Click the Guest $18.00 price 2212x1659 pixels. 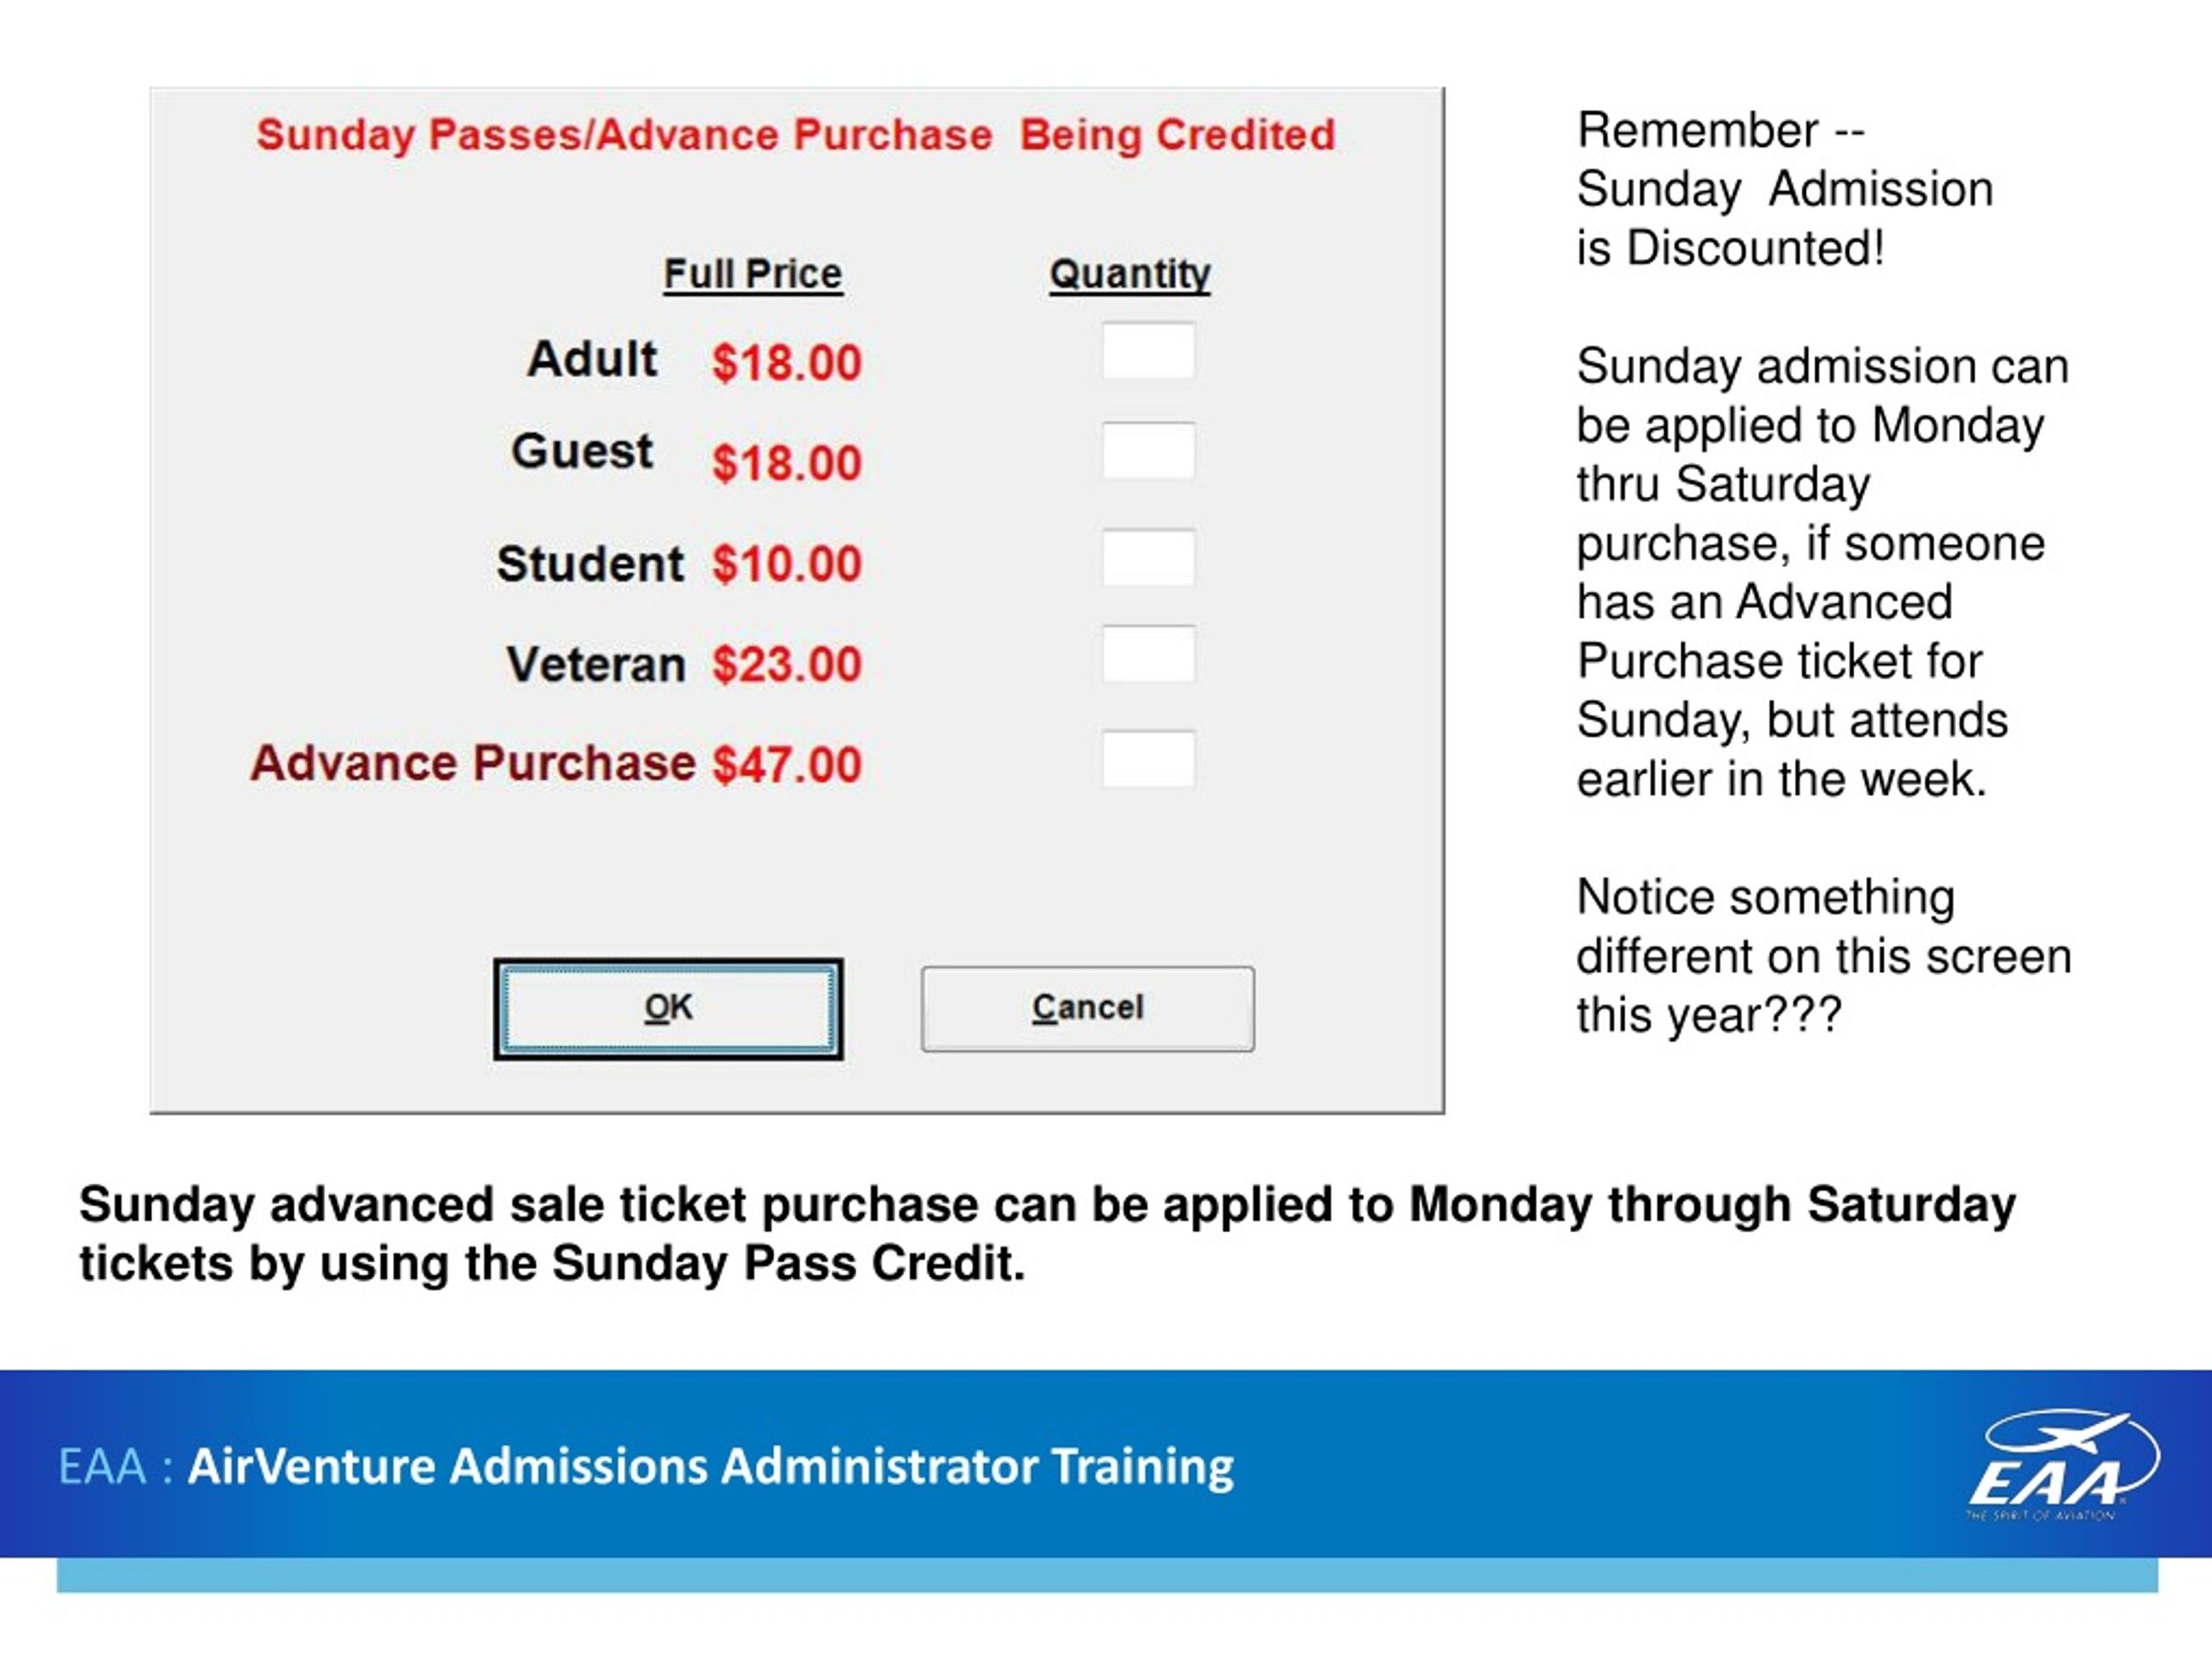(x=786, y=463)
